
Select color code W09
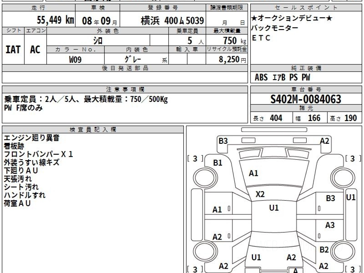pos(75,59)
